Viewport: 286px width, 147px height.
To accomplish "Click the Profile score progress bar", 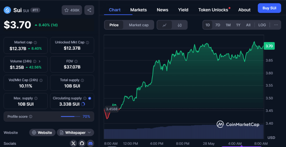I will [x=70, y=116].
